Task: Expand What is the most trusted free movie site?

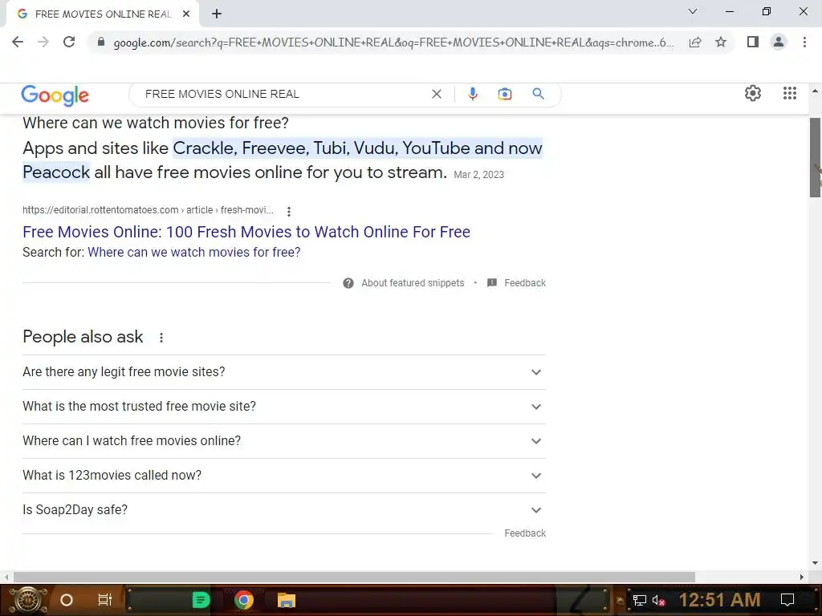Action: pyautogui.click(x=284, y=407)
